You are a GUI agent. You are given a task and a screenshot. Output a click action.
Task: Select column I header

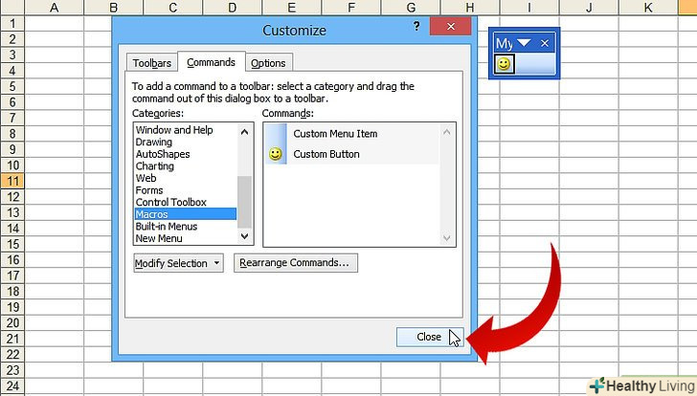528,7
